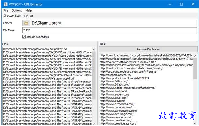Minimize the URL Extractor window
The image size is (199, 126).
click(170, 4)
